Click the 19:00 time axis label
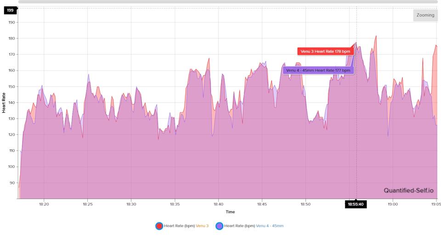 pos(392,205)
